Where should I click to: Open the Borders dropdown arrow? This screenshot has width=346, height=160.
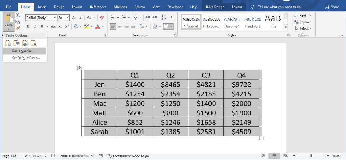point(171,26)
